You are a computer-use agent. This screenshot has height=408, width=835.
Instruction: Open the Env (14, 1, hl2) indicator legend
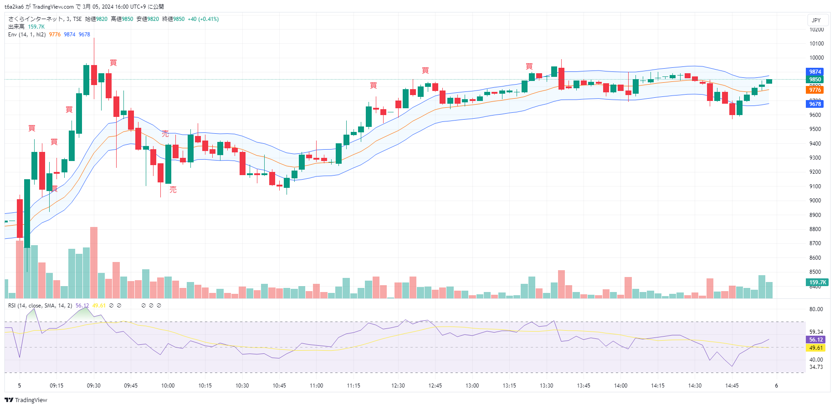coord(26,35)
